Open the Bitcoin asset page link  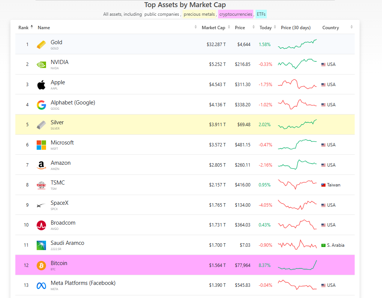[x=59, y=263]
